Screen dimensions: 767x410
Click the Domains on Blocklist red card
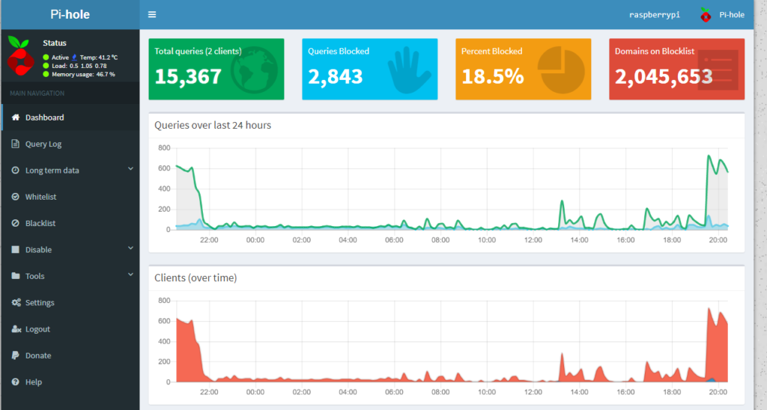pos(676,69)
